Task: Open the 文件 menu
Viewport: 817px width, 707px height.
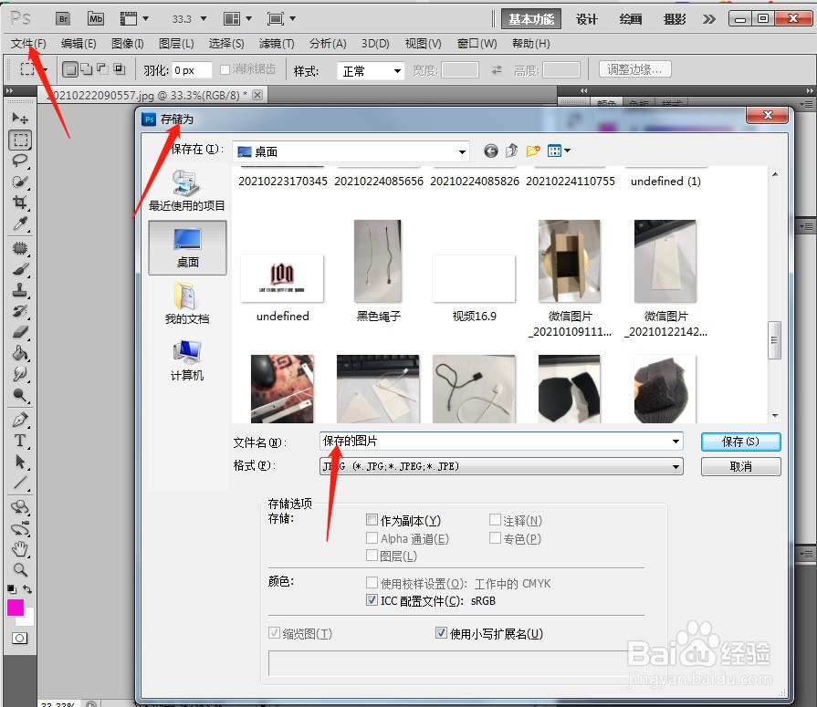Action: 27,43
